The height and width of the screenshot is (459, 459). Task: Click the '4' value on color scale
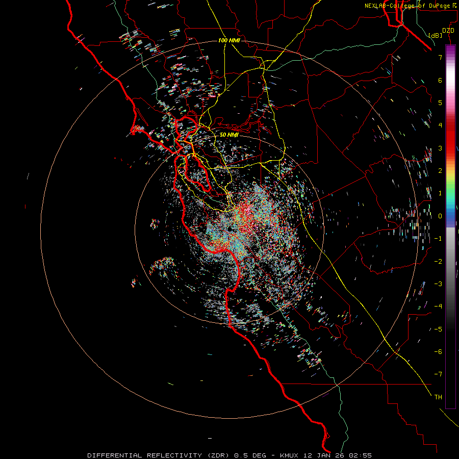pos(440,125)
